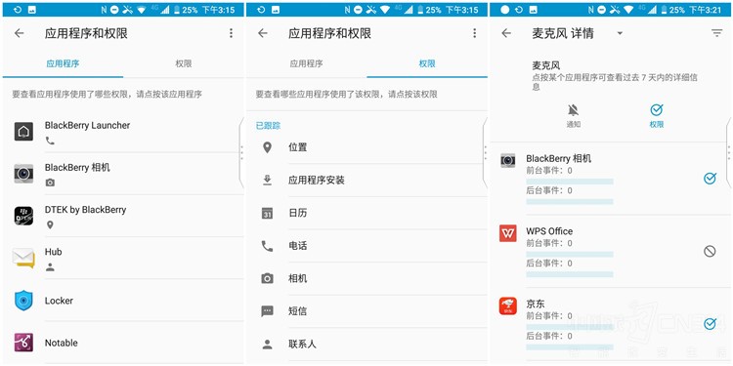Tap camera permission icon under BlackBerry 相机
Viewport: 733px width, 366px height.
[x=50, y=183]
